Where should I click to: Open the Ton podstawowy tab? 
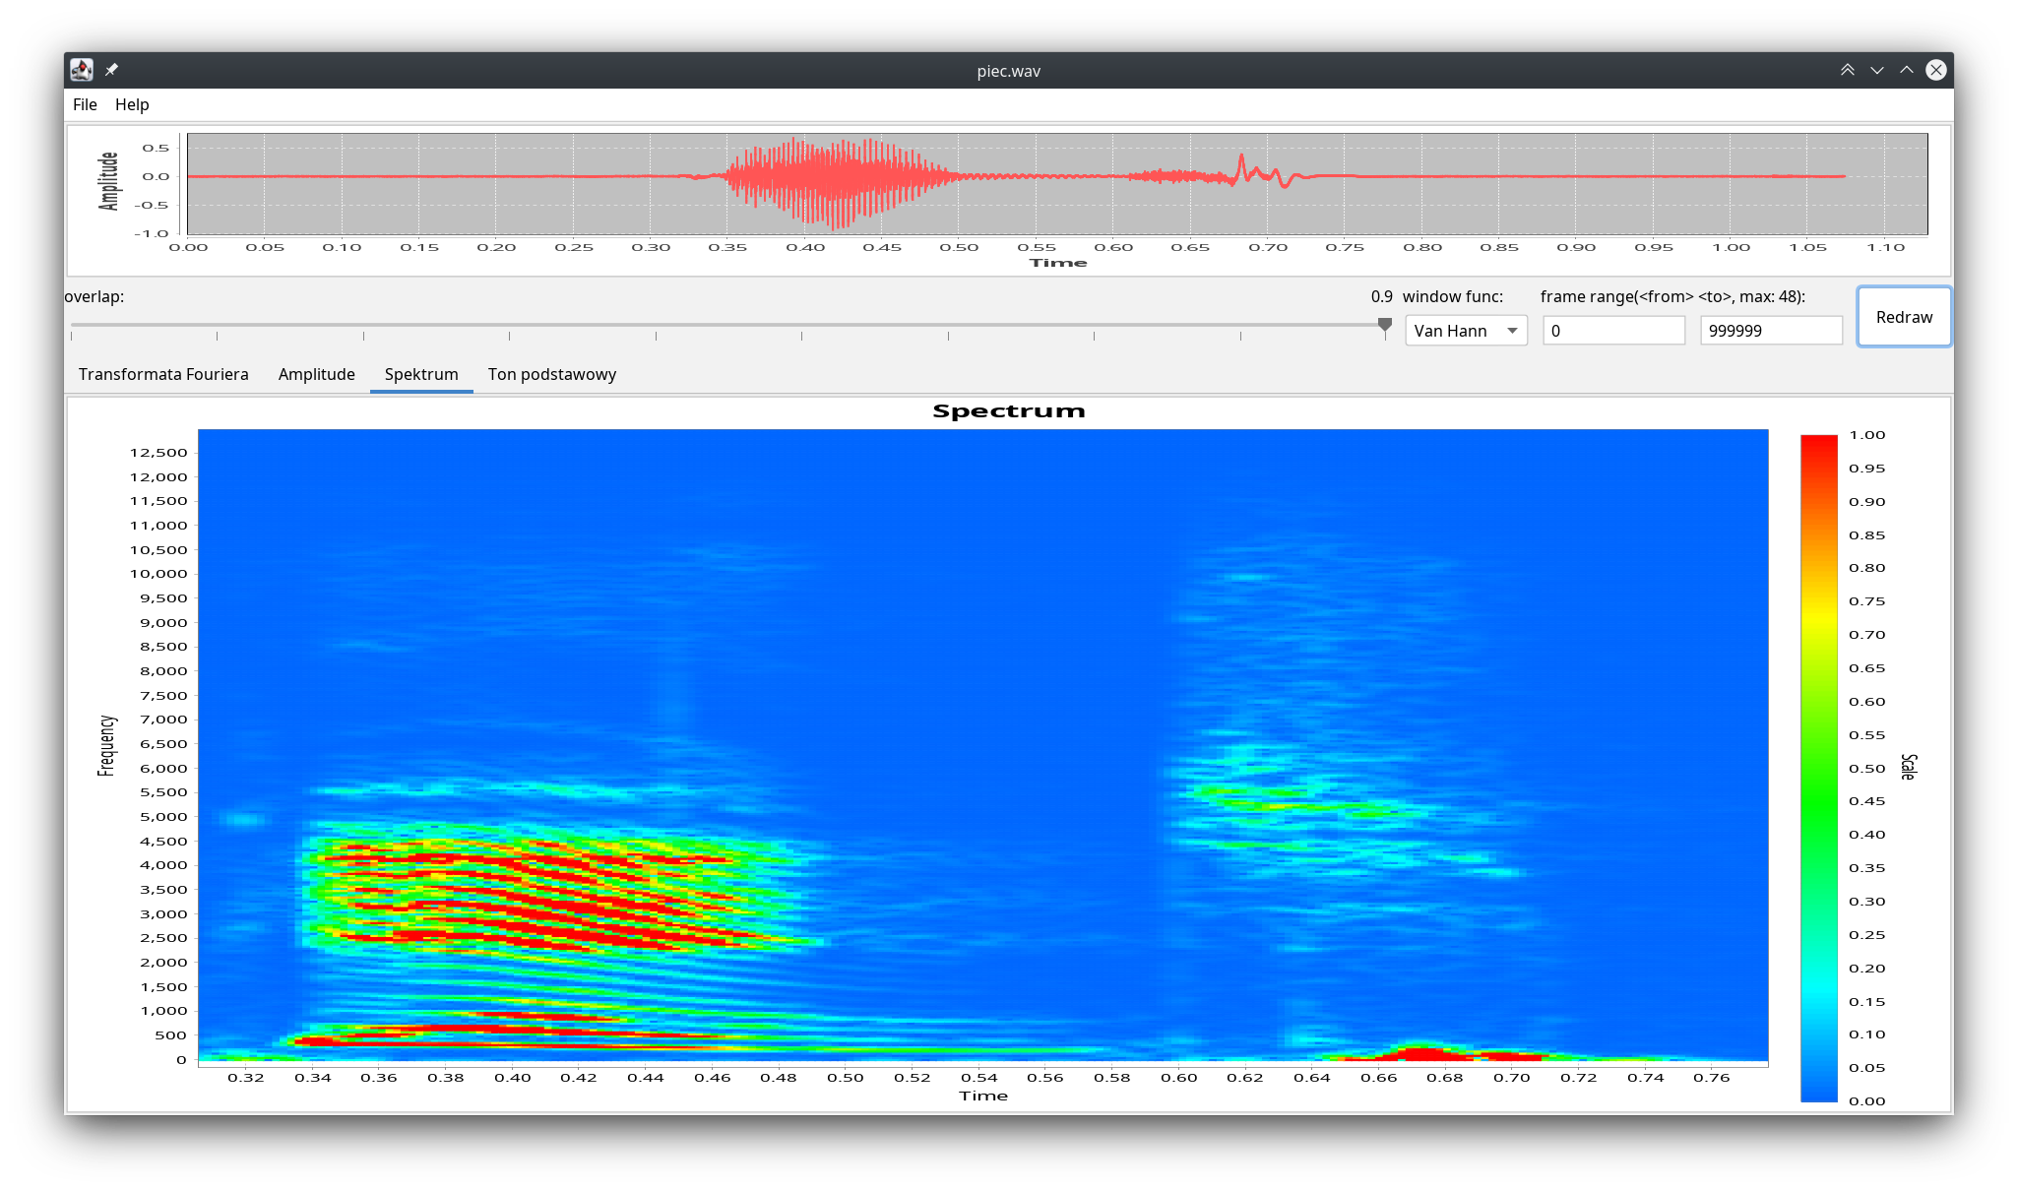pyautogui.click(x=551, y=374)
